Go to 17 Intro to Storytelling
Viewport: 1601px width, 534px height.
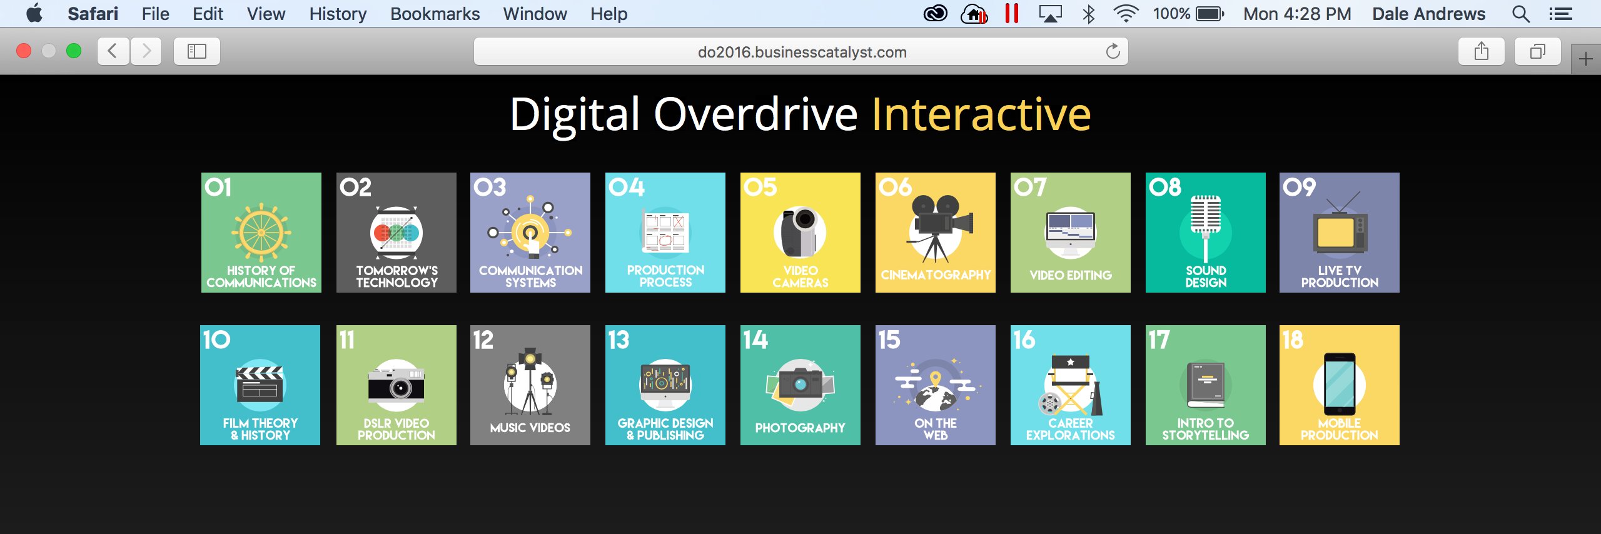tap(1206, 385)
